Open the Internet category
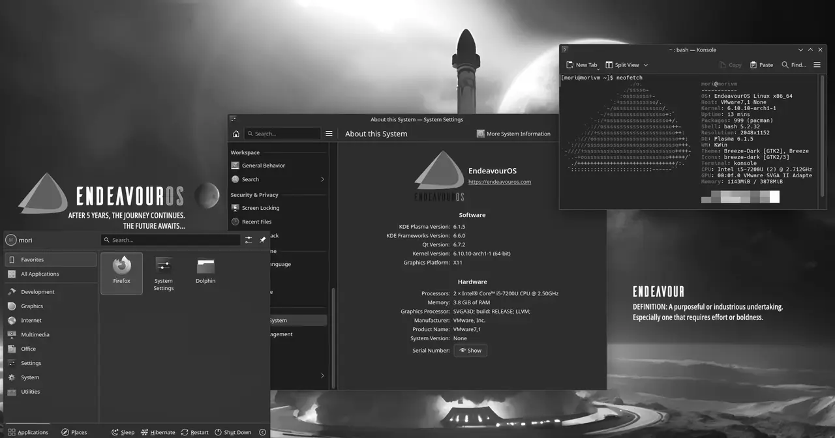The width and height of the screenshot is (835, 438). (51, 321)
